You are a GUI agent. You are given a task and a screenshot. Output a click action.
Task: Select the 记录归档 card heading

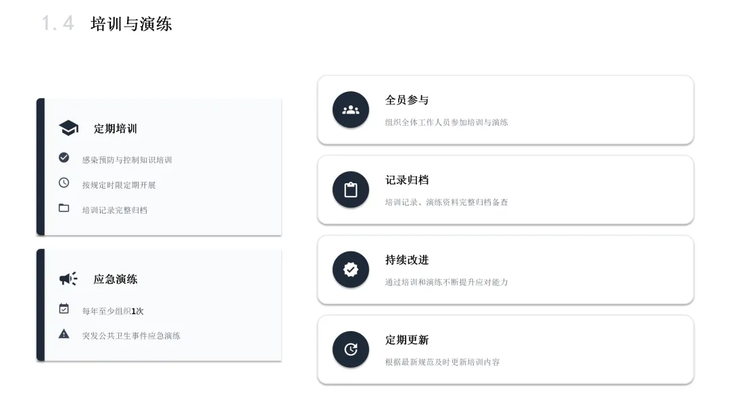tap(407, 180)
